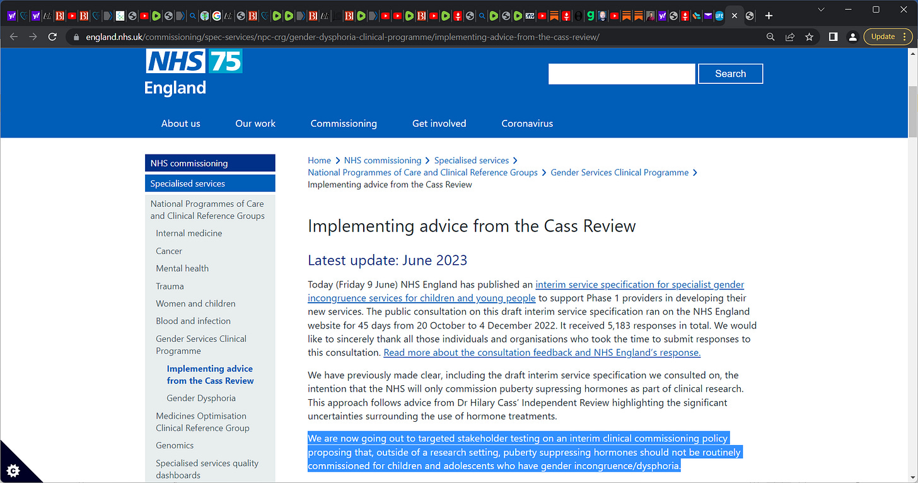The width and height of the screenshot is (918, 483).
Task: Open the Coronavirus navigation item
Action: [527, 124]
